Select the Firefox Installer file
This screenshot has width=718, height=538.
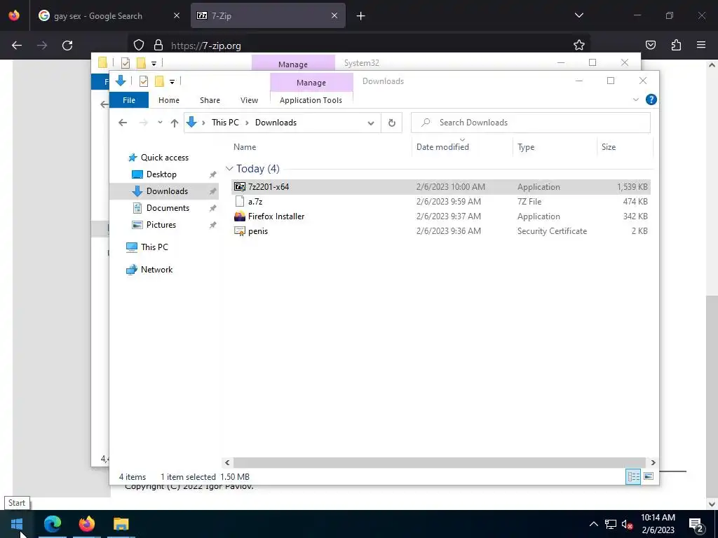[x=440, y=216]
